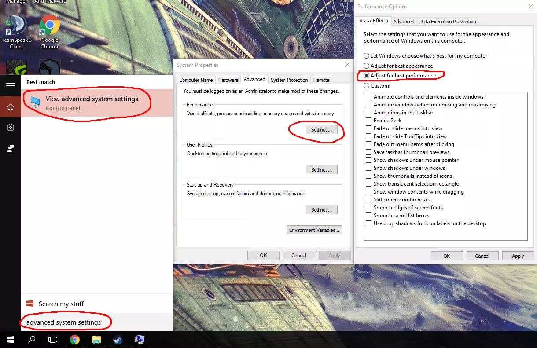Click the taskbar search magnifier icon
537x348 pixels.
click(x=32, y=340)
